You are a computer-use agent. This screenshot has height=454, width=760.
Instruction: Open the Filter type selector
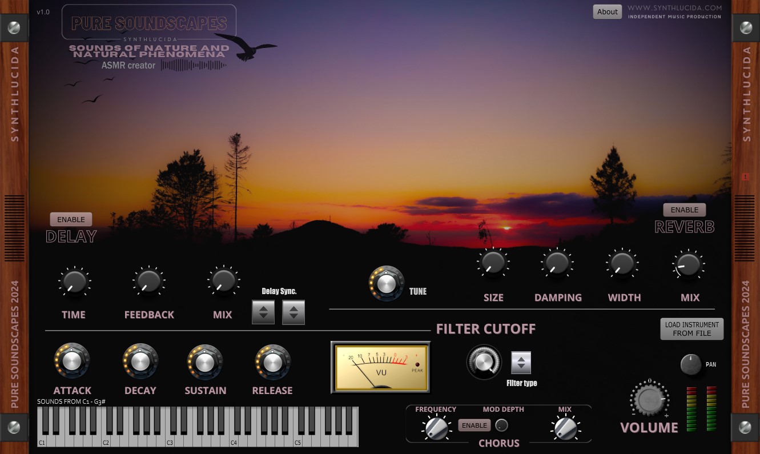[x=521, y=363]
